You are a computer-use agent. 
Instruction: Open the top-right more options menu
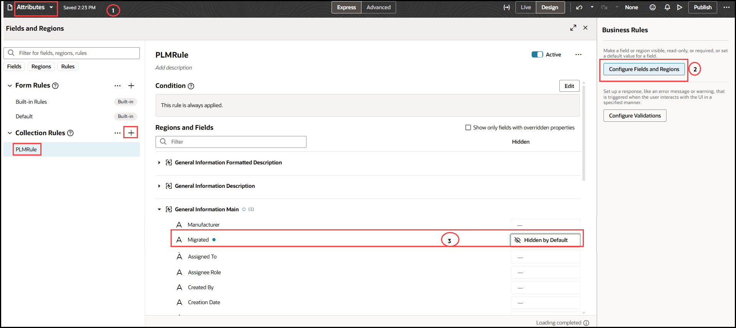click(x=726, y=7)
